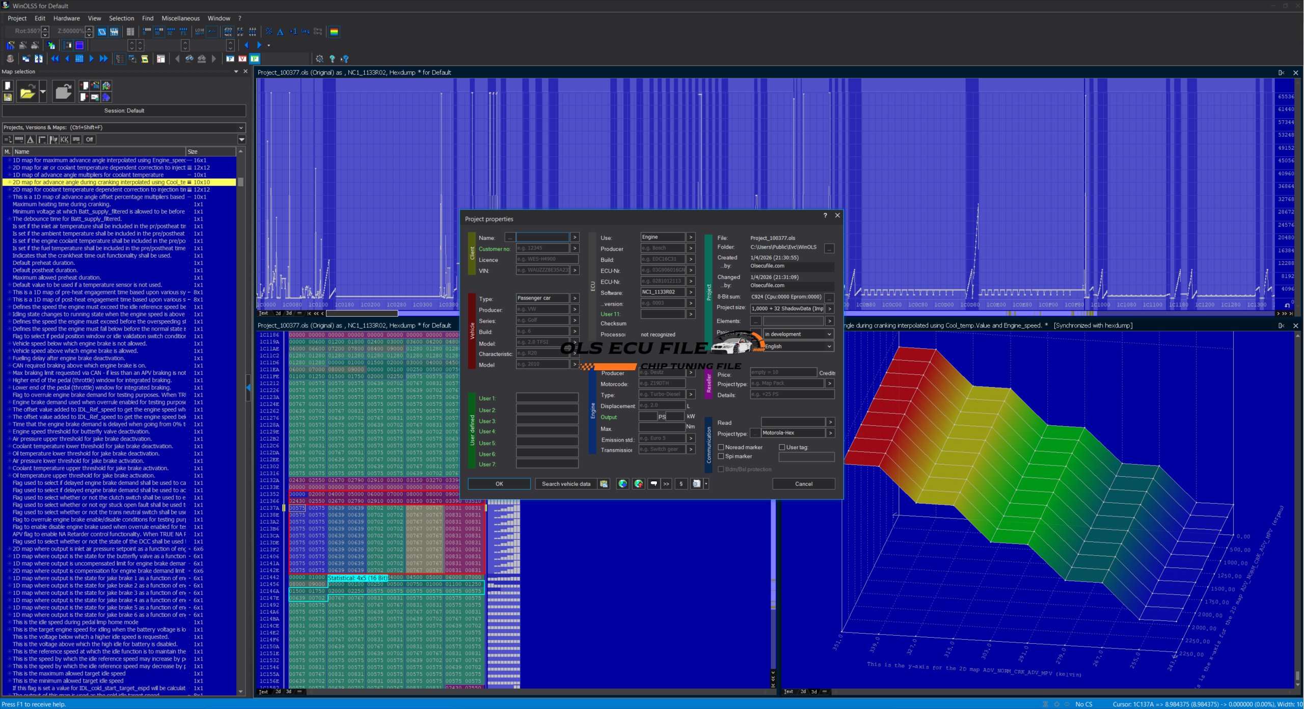Click the green P toolbar icon
This screenshot has width=1304, height=709.
pyautogui.click(x=255, y=59)
